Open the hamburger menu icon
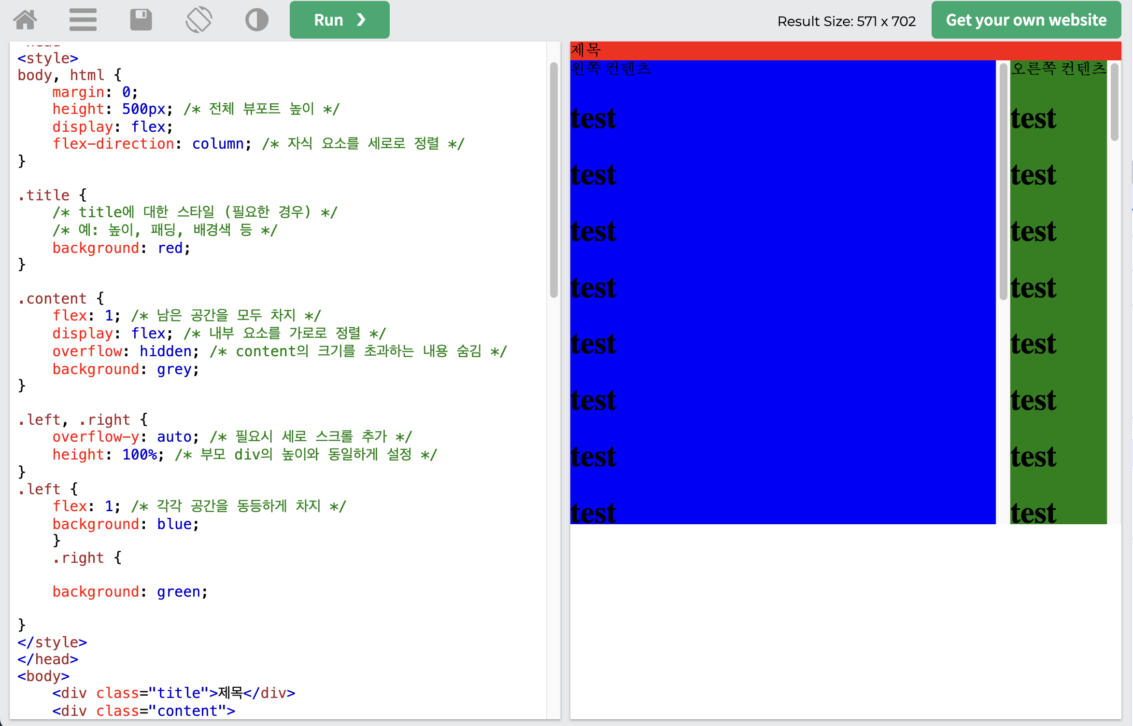This screenshot has width=1133, height=726. pos(83,20)
